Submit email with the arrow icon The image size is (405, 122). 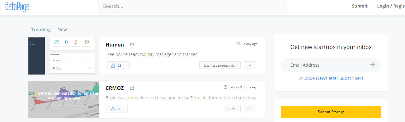pyautogui.click(x=373, y=65)
